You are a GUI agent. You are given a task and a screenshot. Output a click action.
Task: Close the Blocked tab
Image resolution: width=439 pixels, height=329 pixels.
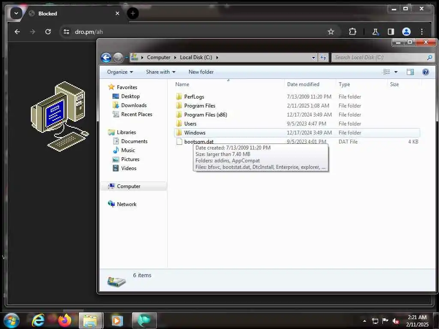117,13
